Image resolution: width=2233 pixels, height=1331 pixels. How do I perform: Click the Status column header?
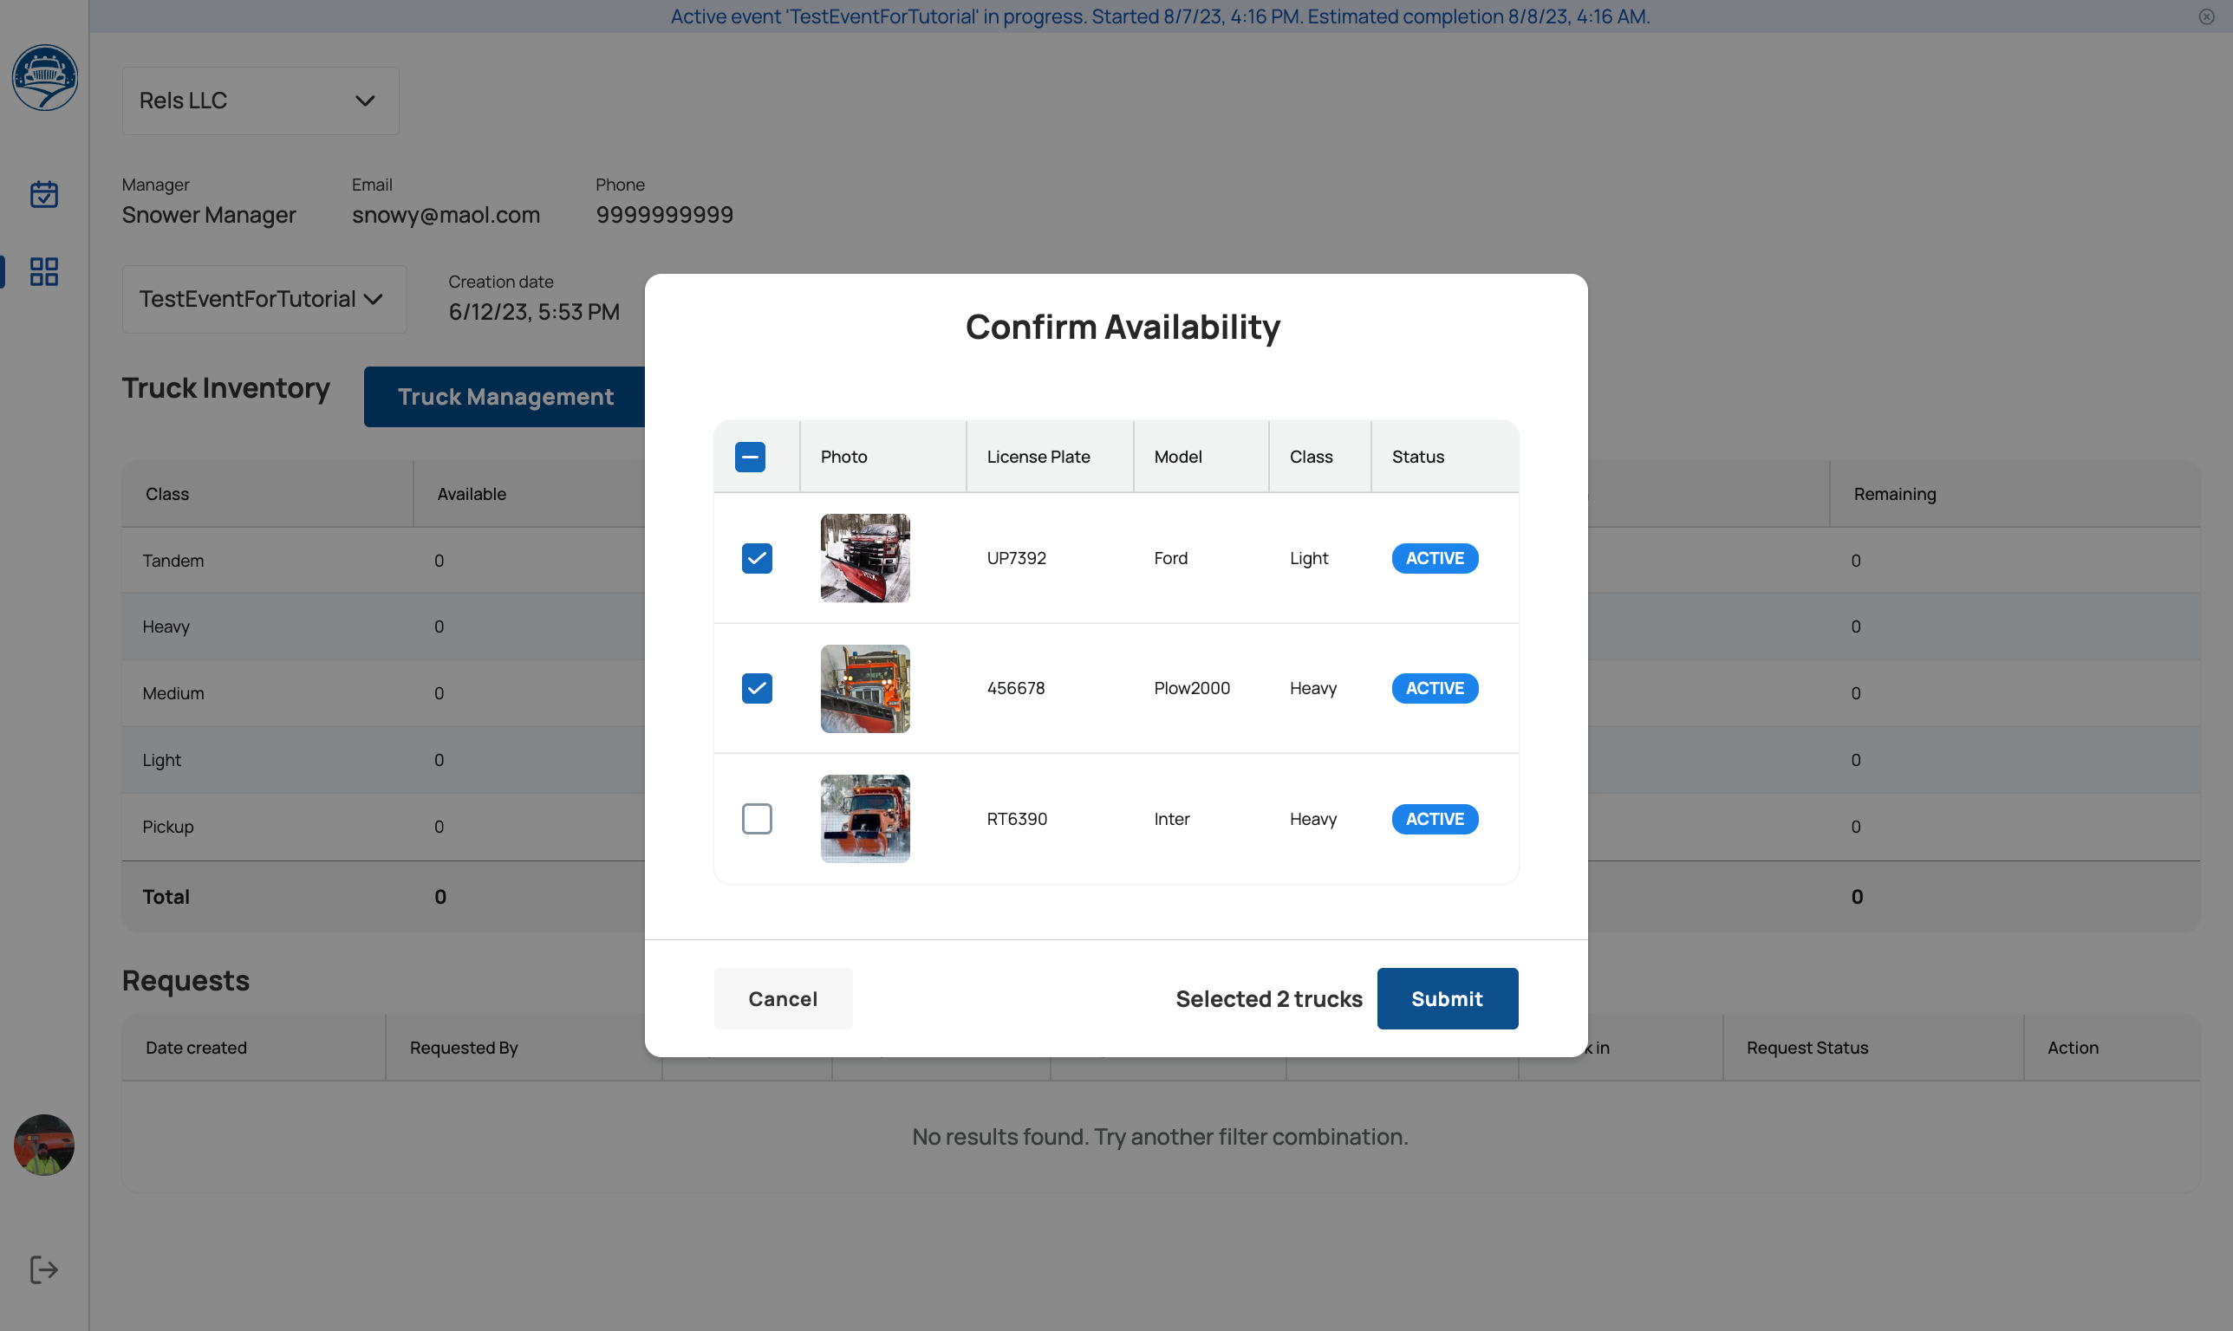click(x=1417, y=457)
